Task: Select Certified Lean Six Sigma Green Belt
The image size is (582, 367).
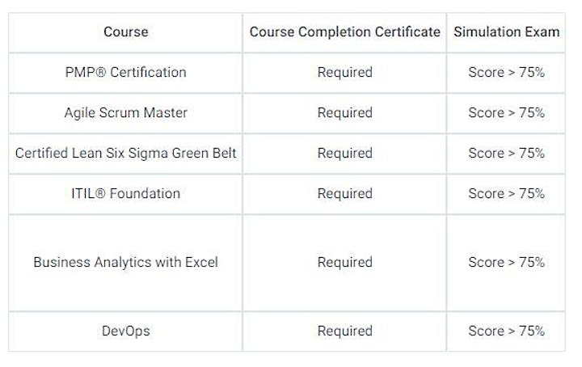Action: coord(125,154)
